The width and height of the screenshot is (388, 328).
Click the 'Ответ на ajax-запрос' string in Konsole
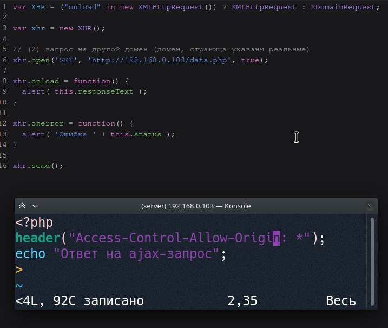[x=136, y=254]
